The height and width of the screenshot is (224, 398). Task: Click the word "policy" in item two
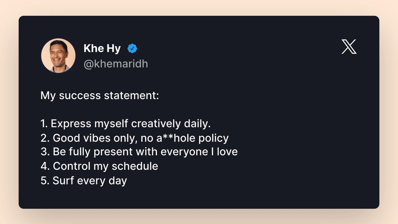213,139
